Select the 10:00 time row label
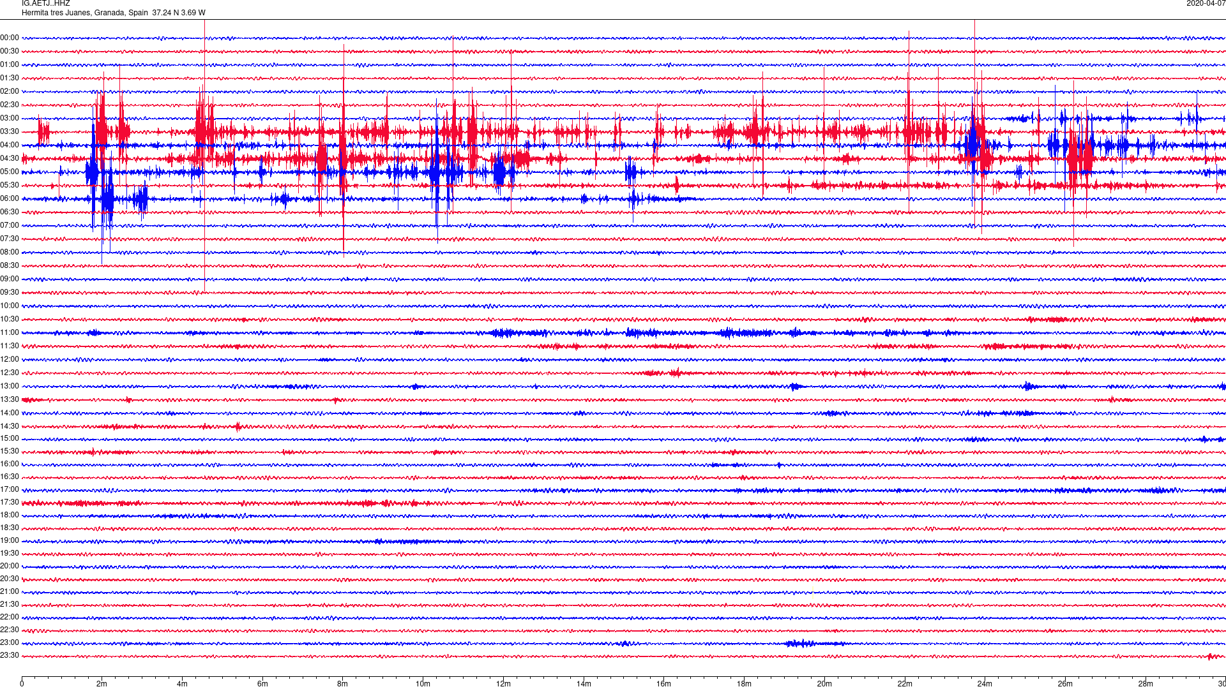The width and height of the screenshot is (1226, 689). tap(10, 306)
